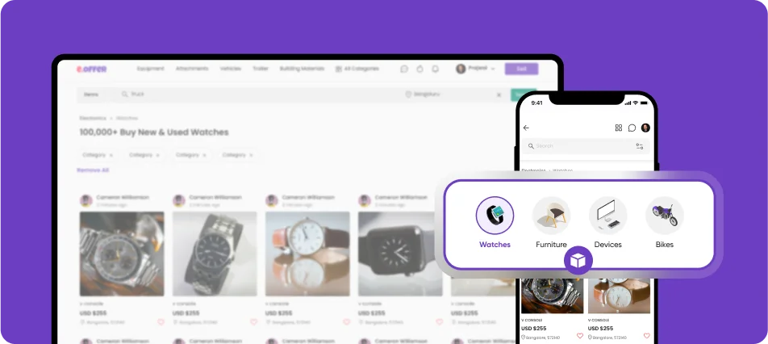The height and width of the screenshot is (344, 768).
Task: Click the Remove All link
Action: point(93,170)
